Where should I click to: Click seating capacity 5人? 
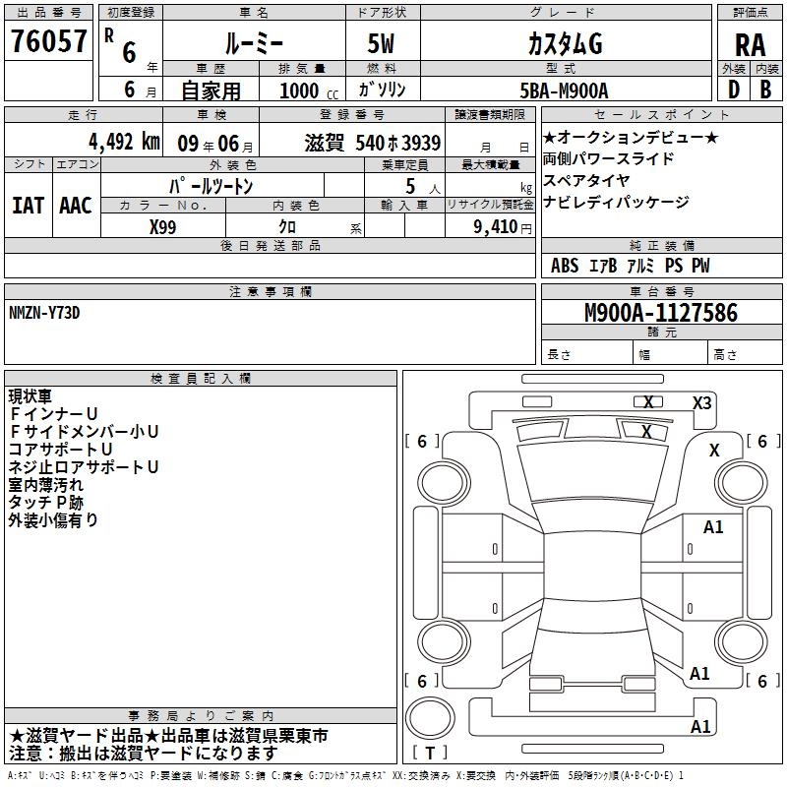pos(423,186)
